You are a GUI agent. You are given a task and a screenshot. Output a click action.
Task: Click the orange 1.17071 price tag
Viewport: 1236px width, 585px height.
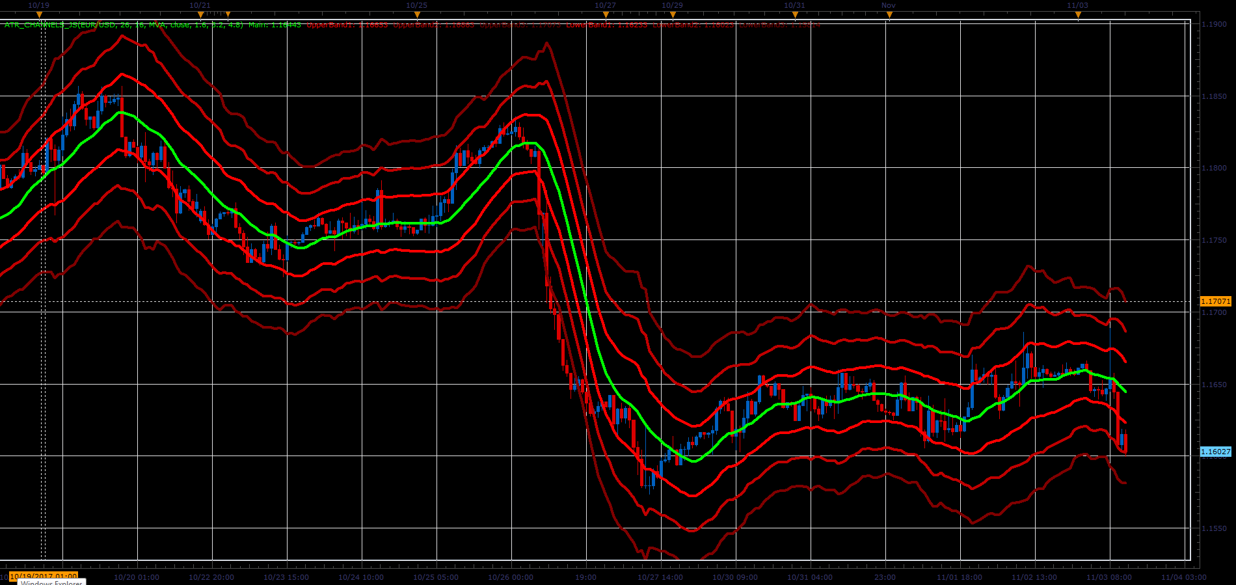(1215, 301)
